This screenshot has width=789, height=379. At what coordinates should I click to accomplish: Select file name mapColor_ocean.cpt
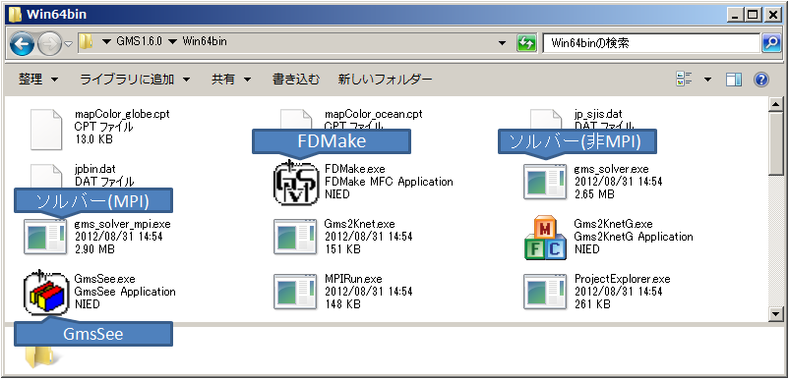[374, 115]
